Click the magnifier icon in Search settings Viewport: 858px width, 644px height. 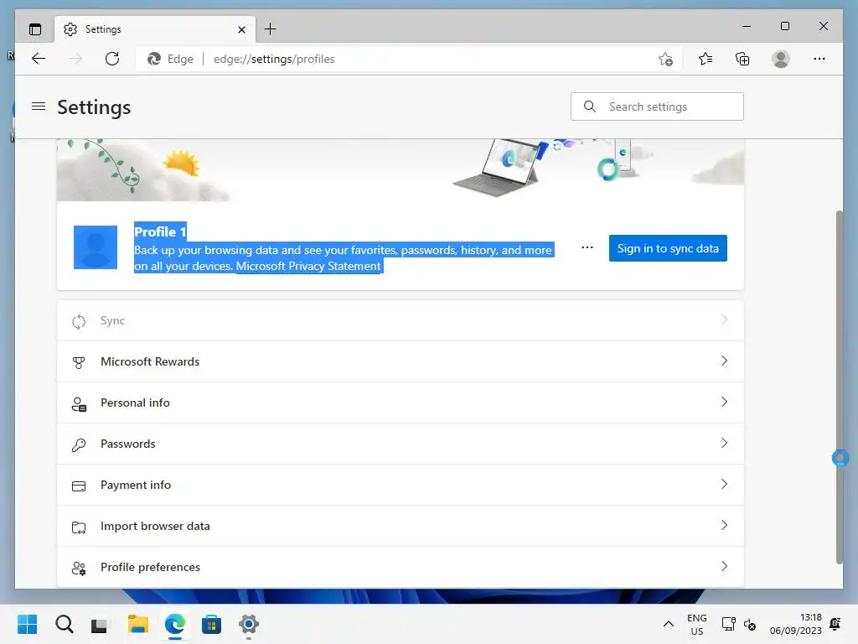coord(589,106)
